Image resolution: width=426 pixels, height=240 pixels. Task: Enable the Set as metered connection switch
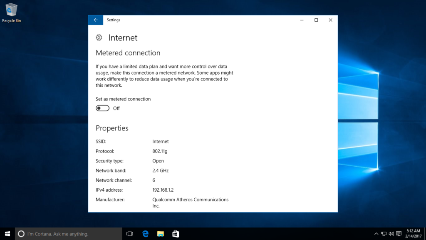(x=102, y=108)
